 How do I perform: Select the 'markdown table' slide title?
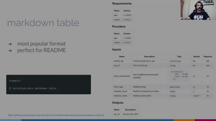43,23
